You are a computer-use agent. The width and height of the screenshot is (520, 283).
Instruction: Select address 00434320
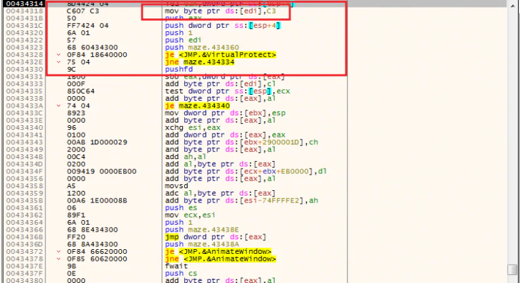click(x=24, y=33)
